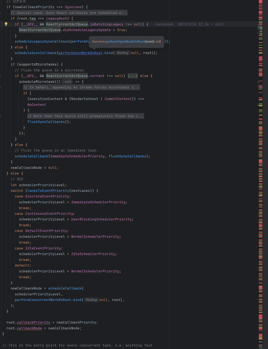Click the '// Flush the queue in an Immediate task.' comment
This screenshot has height=349, width=268.
tap(57, 150)
